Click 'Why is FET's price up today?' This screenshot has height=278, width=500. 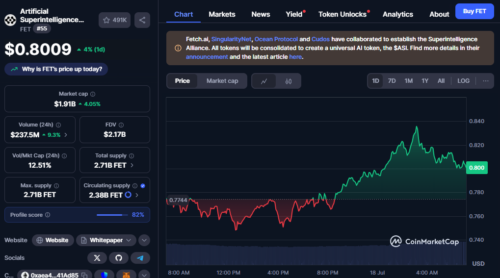[56, 69]
